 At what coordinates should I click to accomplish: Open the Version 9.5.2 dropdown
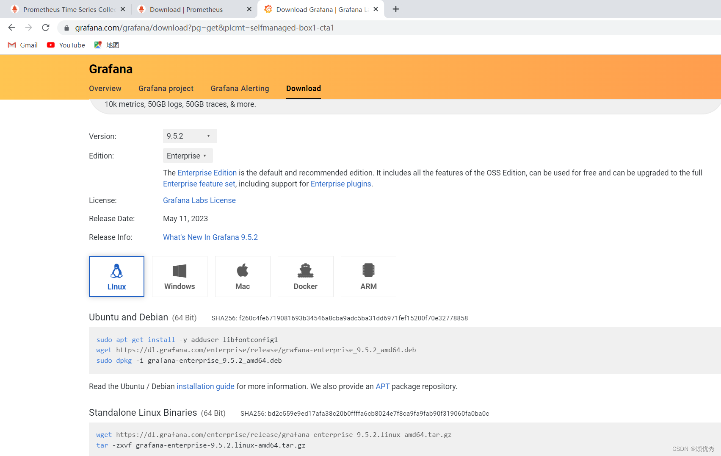189,136
